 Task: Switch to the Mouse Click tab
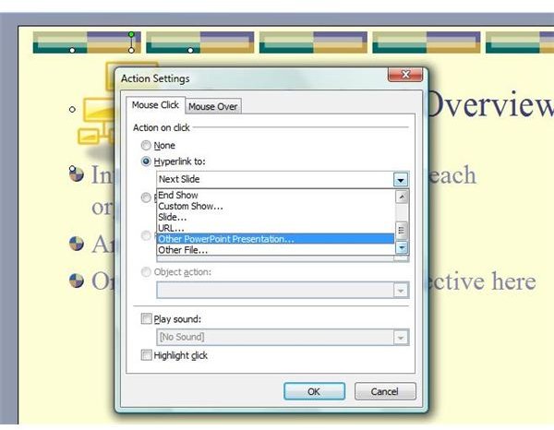click(x=155, y=105)
